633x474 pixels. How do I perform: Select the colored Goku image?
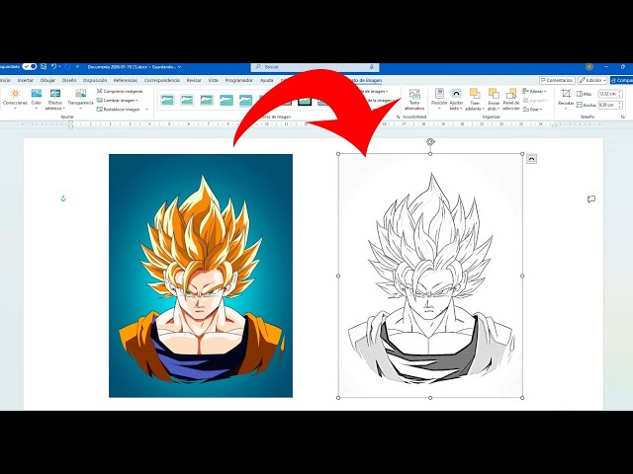coord(201,276)
